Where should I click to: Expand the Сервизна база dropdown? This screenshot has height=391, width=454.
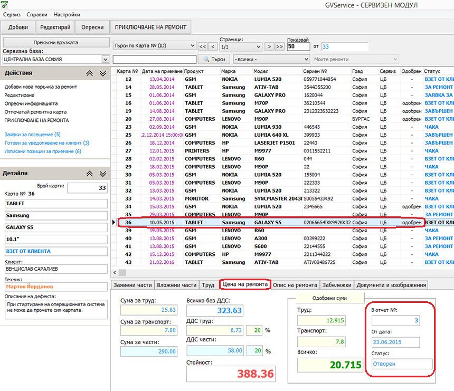click(106, 59)
